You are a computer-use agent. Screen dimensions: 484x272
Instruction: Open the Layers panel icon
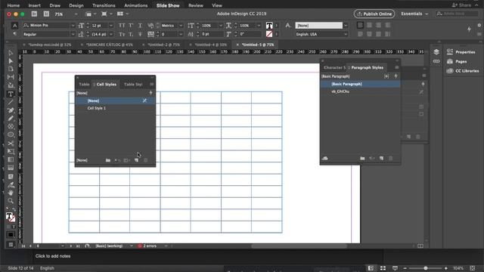pyautogui.click(x=436, y=52)
